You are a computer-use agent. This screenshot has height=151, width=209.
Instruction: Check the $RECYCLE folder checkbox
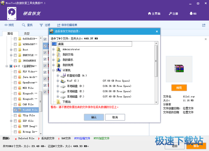15,55
